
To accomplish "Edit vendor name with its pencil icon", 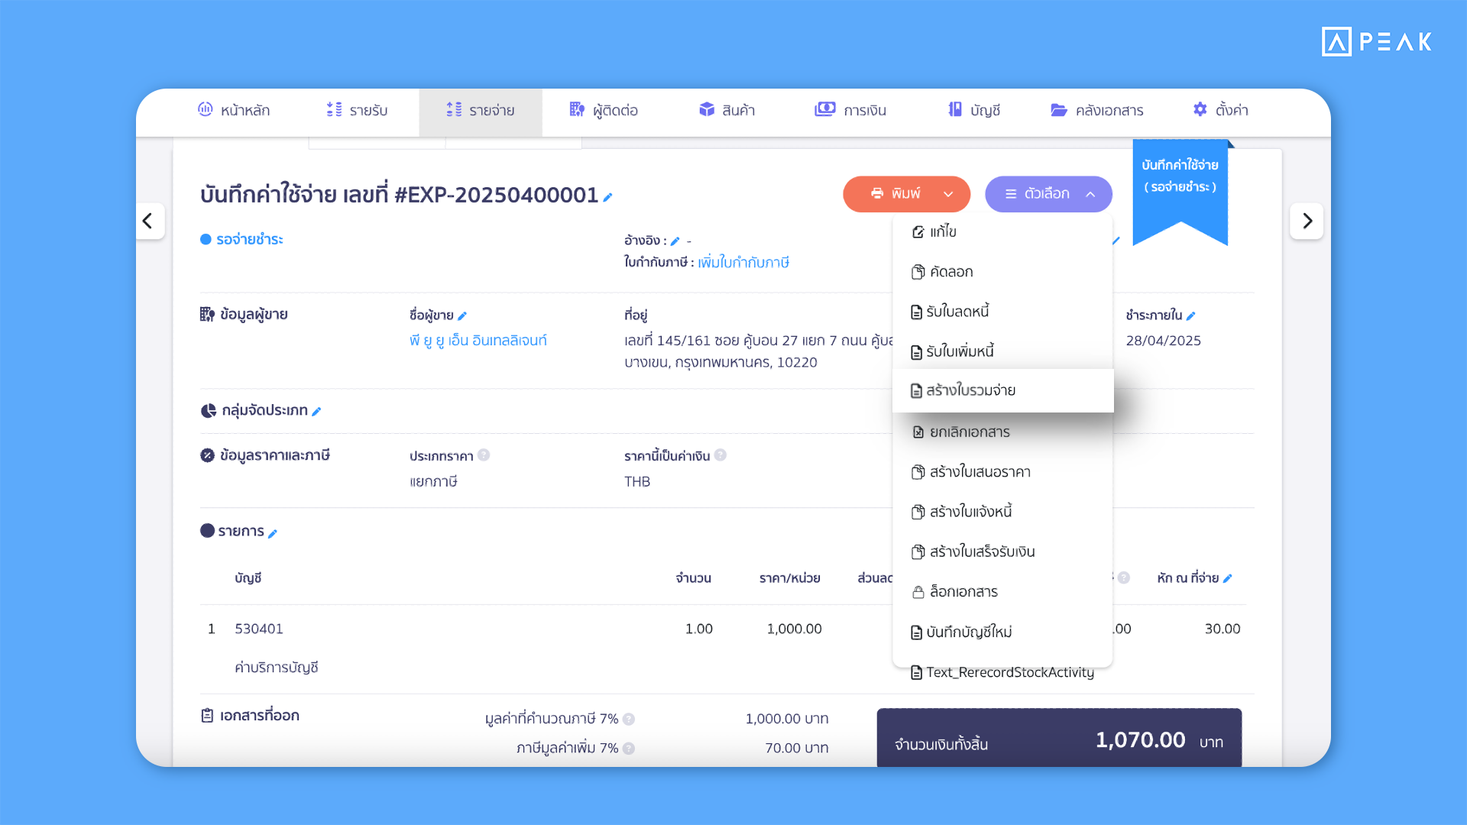I will coord(462,316).
